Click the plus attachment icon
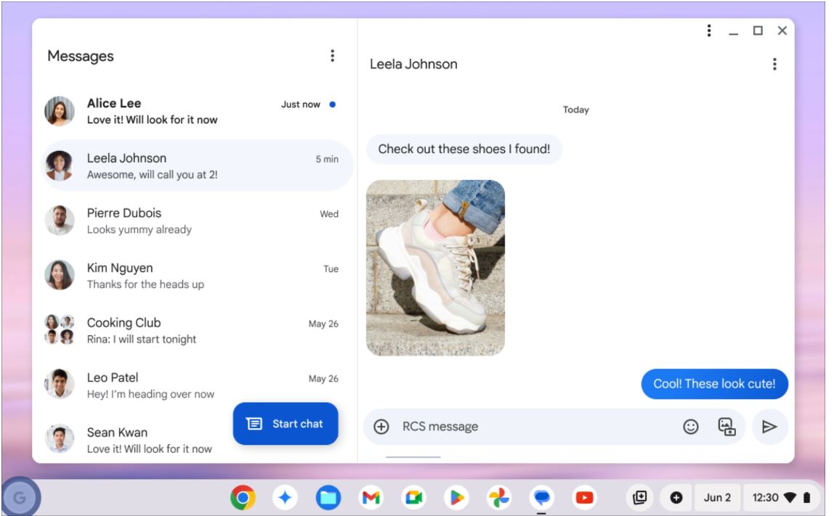 coord(381,427)
